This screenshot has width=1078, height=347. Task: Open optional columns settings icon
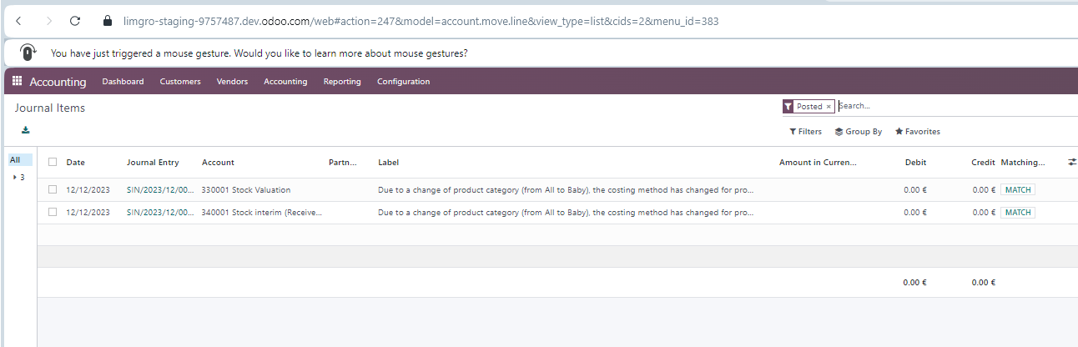(1071, 163)
